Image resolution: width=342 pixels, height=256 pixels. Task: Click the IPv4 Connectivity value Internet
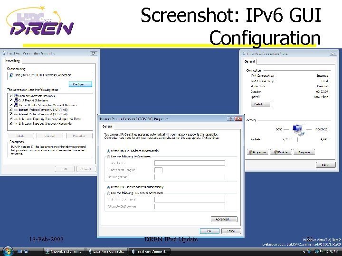coord(323,76)
